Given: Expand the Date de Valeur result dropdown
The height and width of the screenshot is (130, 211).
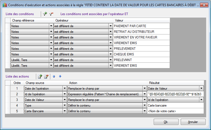Looking at the screenshot, I should coord(201,88).
